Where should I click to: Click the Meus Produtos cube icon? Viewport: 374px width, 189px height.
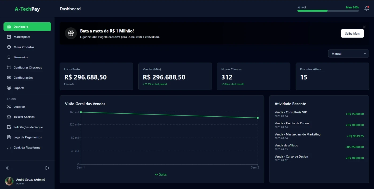pyautogui.click(x=9, y=47)
